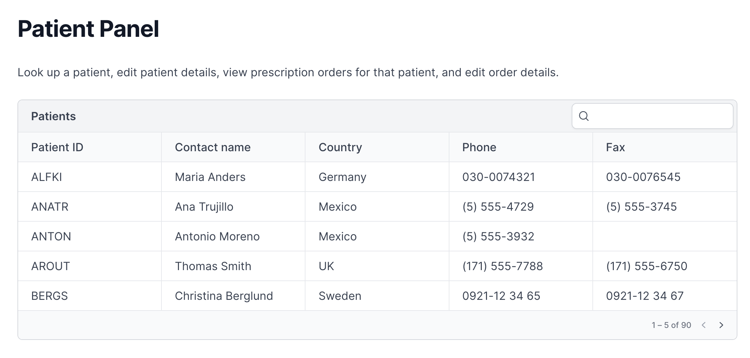Click Thomas Smith contact name
Image resolution: width=750 pixels, height=358 pixels.
[213, 266]
